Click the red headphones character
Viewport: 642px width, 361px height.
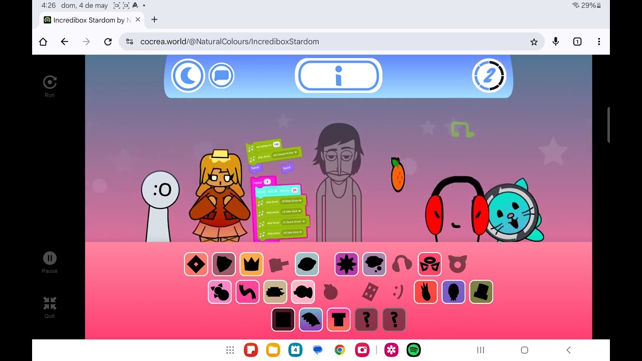(457, 209)
